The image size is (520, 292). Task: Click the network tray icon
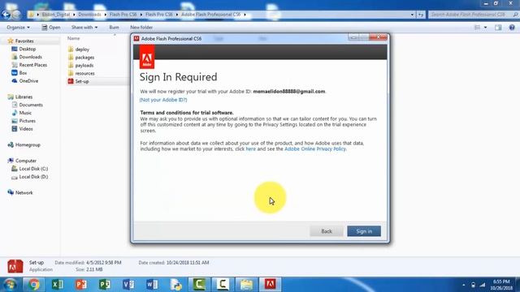click(x=483, y=285)
